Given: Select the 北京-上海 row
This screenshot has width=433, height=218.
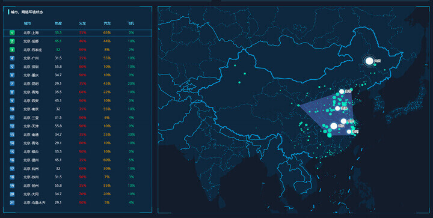Looking at the screenshot, I should (78, 33).
